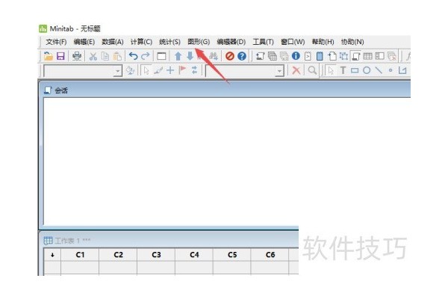Cut selection with the scissors icon
Screen dimensions: 448x299
click(93, 56)
